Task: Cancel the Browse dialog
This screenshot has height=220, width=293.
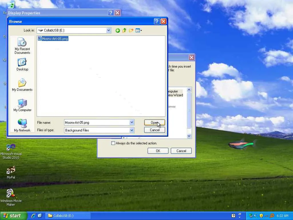Action: click(155, 130)
